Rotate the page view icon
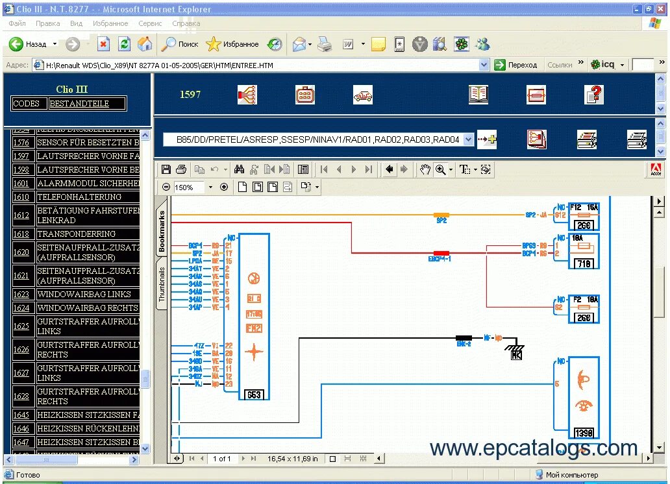670x484 pixels. (x=306, y=187)
